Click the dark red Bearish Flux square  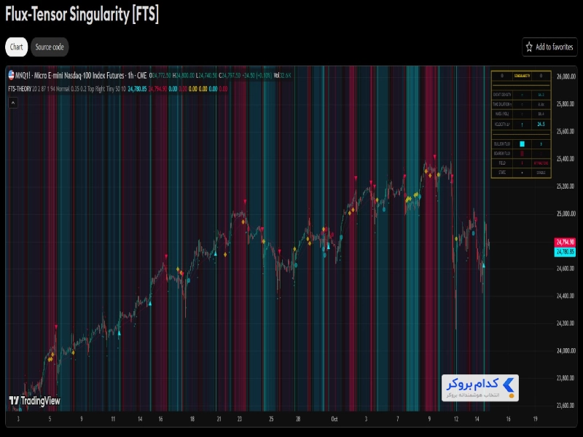(x=522, y=154)
